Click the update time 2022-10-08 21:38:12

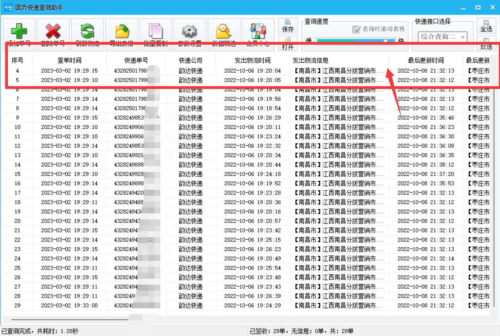pos(426,165)
